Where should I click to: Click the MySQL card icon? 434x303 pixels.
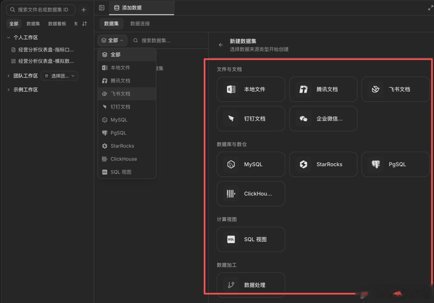(231, 164)
